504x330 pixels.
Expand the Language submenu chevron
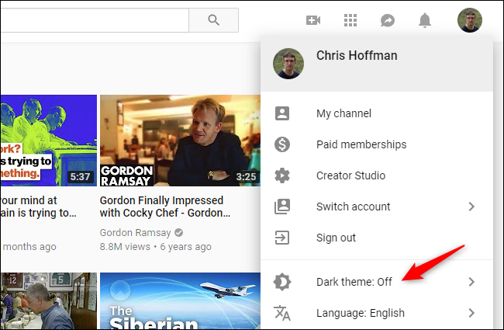(471, 313)
